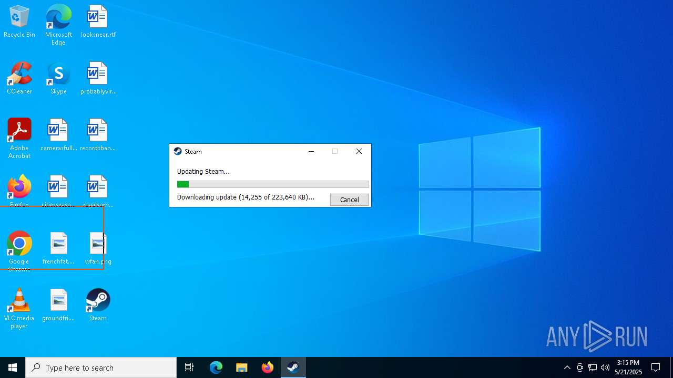The width and height of the screenshot is (673, 378).
Task: Show hidden system tray icons
Action: click(567, 367)
